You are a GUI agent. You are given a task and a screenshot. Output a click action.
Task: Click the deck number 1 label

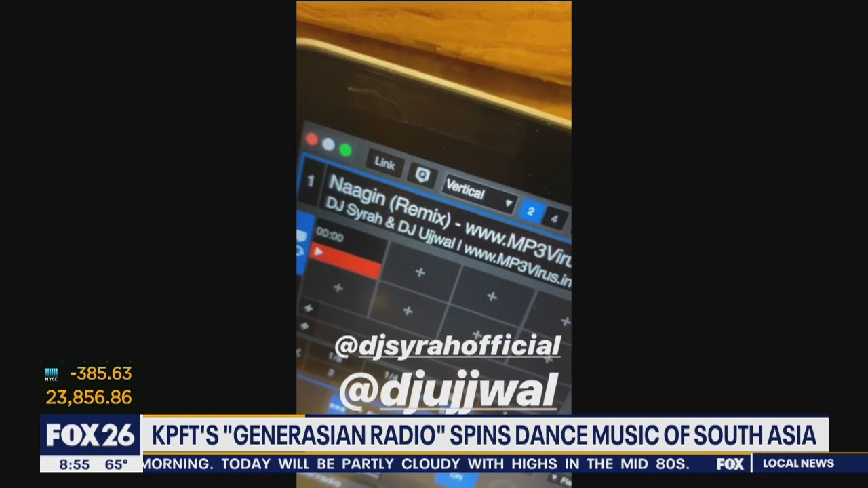[311, 182]
